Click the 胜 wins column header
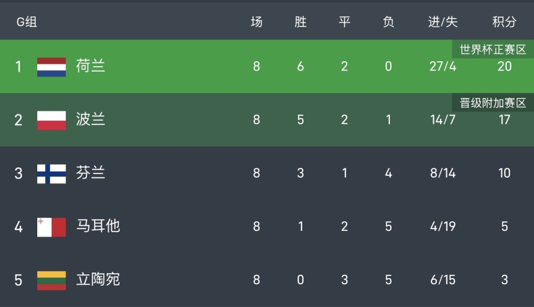534x307 pixels. [300, 22]
